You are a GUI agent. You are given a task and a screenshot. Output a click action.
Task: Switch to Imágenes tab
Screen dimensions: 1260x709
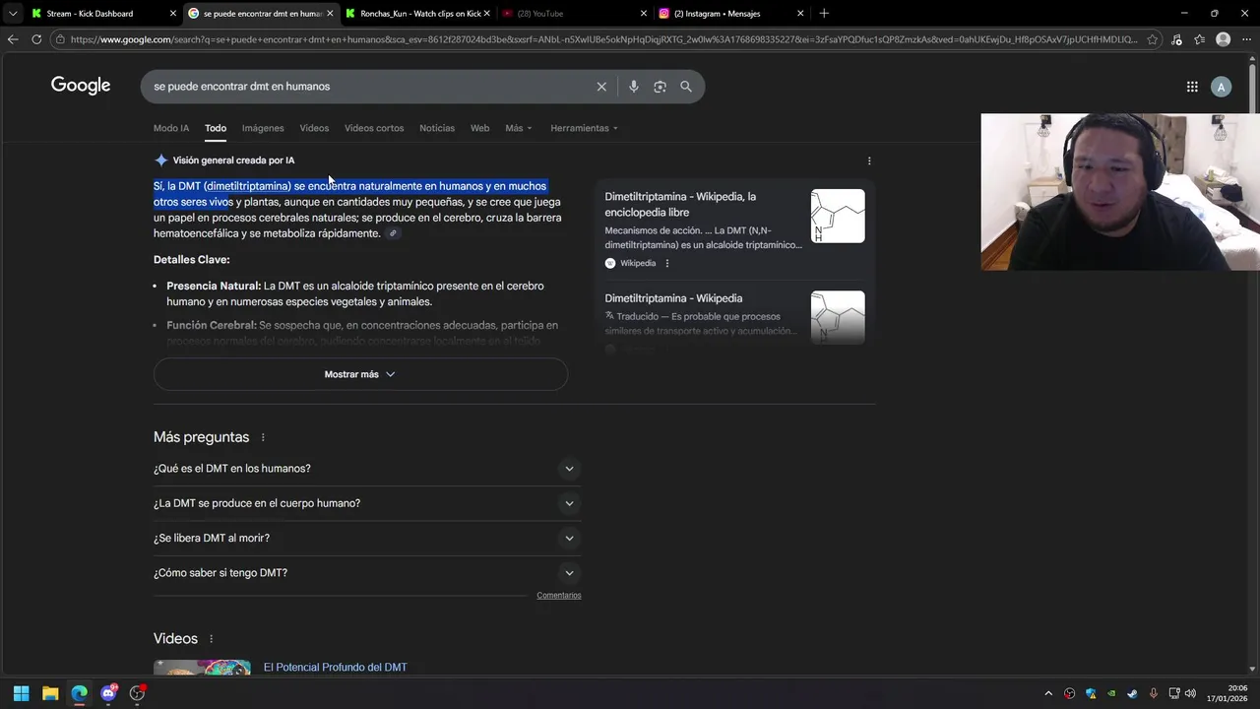(x=263, y=128)
